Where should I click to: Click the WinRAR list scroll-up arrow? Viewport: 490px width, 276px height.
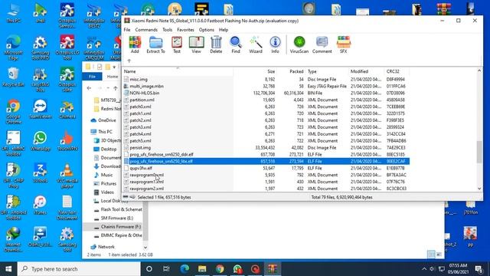click(x=479, y=71)
